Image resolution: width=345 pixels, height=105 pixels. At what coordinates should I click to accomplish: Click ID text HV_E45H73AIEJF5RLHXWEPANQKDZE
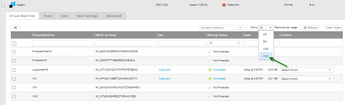click(x=117, y=51)
